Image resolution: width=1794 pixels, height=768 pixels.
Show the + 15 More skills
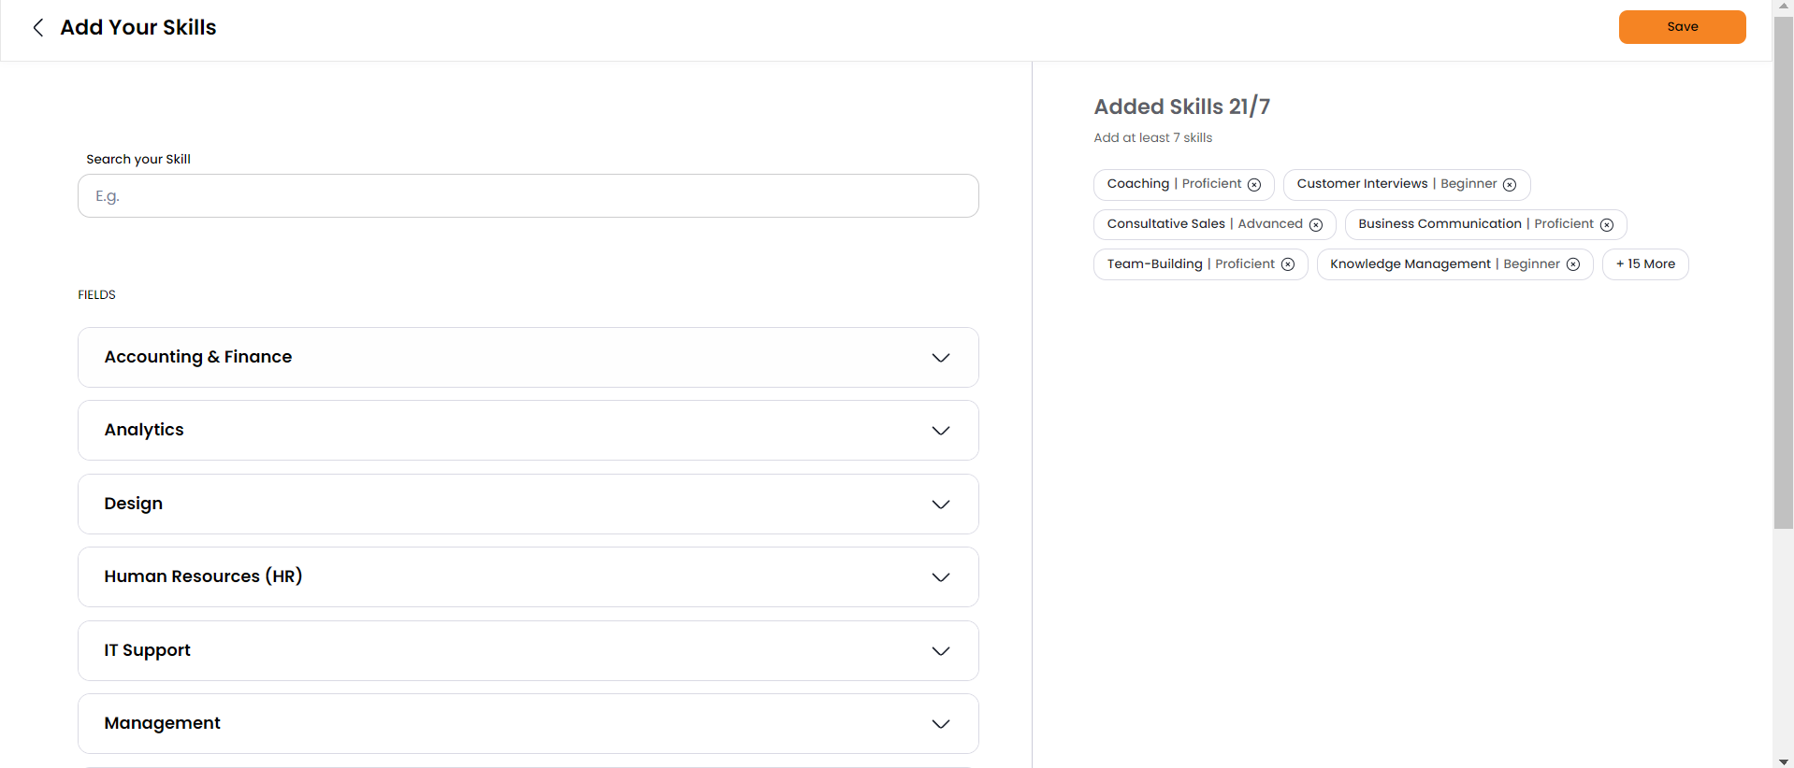[1645, 264]
